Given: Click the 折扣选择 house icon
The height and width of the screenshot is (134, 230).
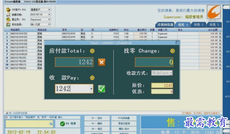Looking at the screenshot, I should tap(8, 24).
